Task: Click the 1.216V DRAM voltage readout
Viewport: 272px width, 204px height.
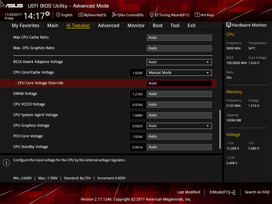Action: coord(138,94)
